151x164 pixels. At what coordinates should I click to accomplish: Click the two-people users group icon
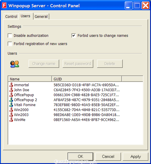click(15, 64)
